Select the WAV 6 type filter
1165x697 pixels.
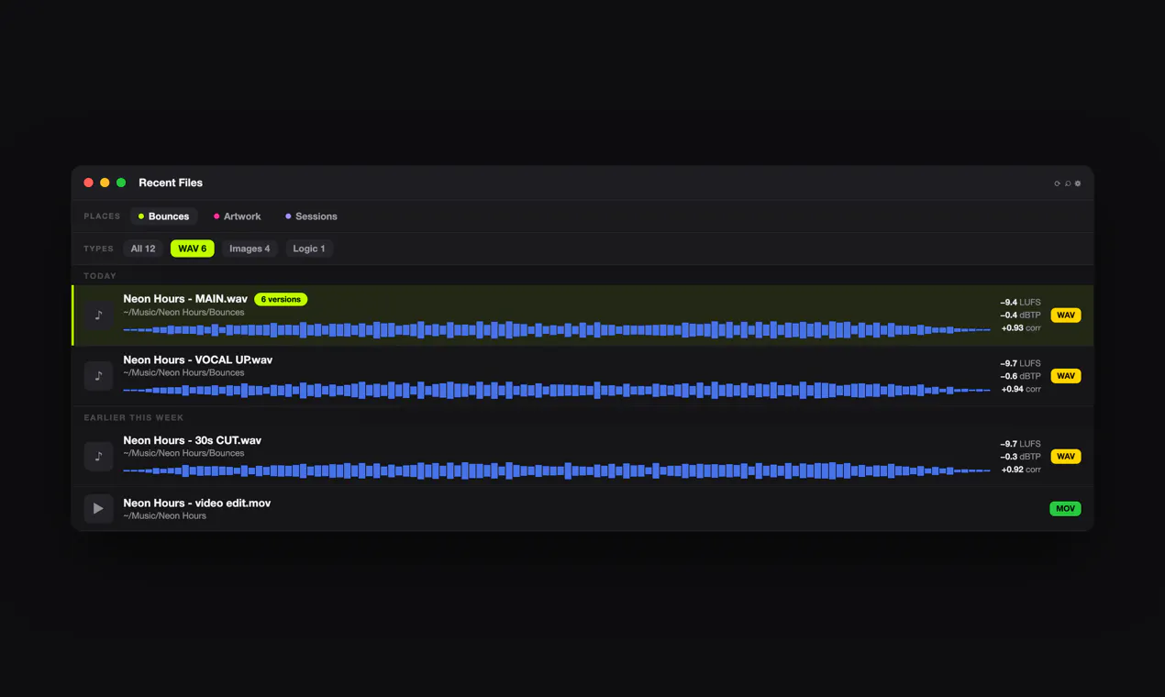point(192,249)
